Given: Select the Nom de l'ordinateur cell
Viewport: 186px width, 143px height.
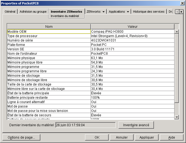Looking at the screenshot, I should pos(49,54).
